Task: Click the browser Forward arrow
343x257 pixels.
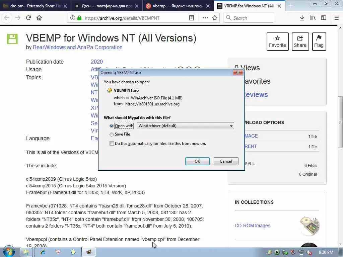Action: [x=18, y=18]
